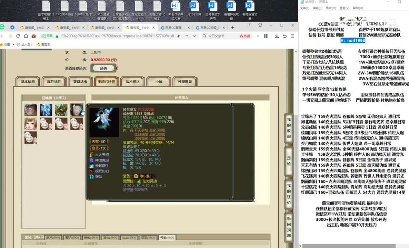Select the 葫芦(点化) mount tab

coord(53,238)
